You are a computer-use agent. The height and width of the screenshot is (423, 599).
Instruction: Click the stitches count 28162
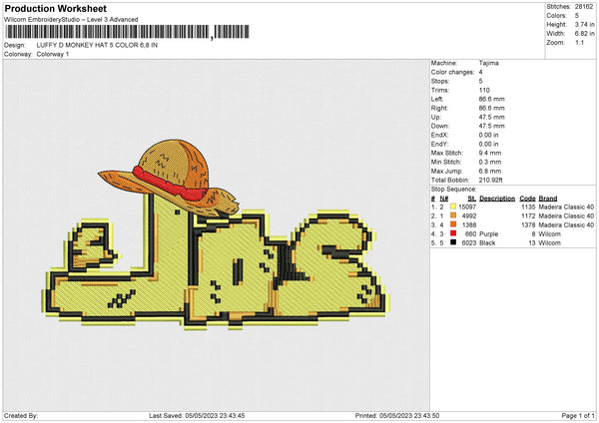coord(584,7)
